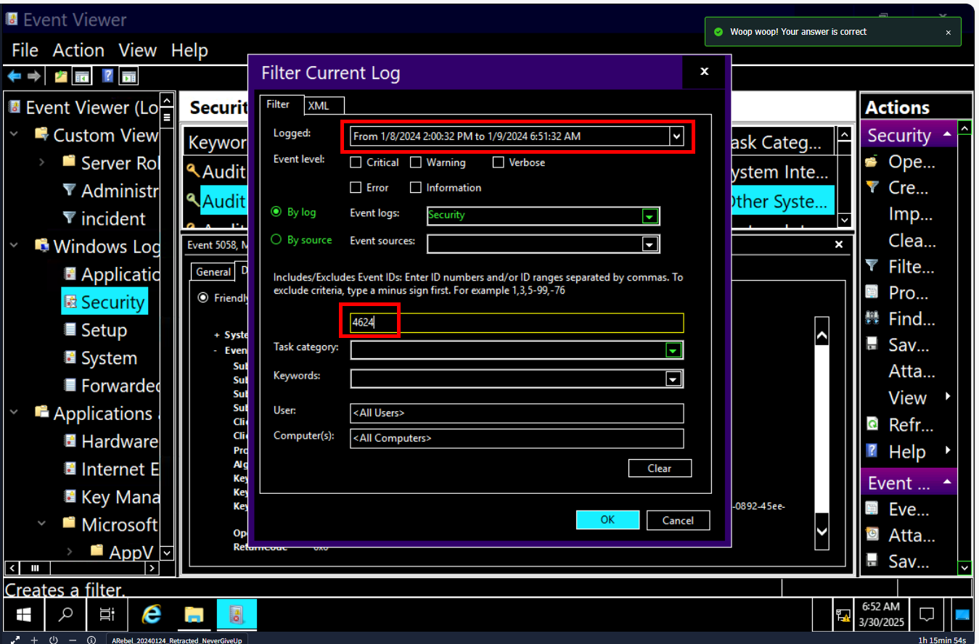Click the Clear button in filter dialog
The height and width of the screenshot is (644, 979).
659,468
